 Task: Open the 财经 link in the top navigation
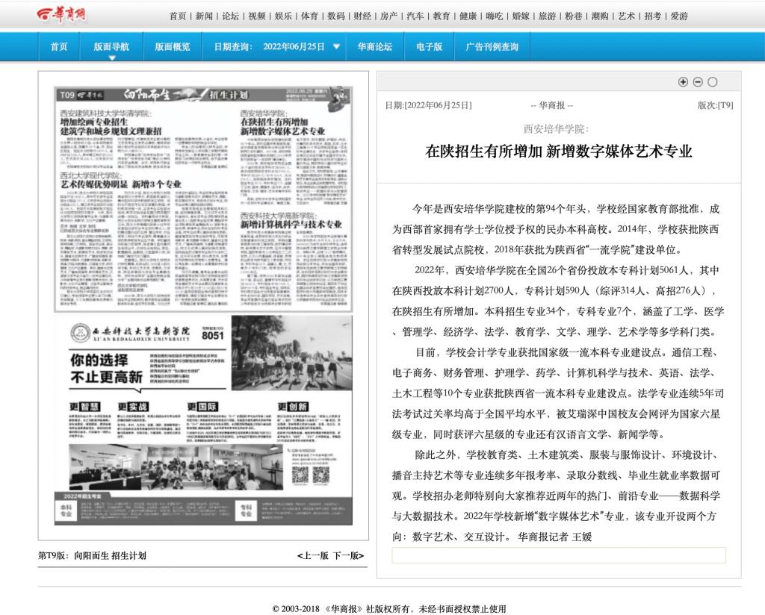pos(362,16)
